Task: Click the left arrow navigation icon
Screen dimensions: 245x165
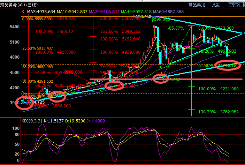Action: [x=230, y=5]
